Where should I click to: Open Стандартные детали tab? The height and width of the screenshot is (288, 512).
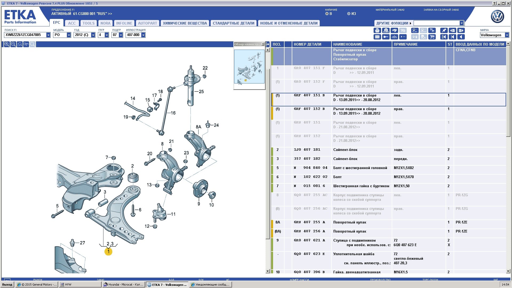[x=234, y=23]
